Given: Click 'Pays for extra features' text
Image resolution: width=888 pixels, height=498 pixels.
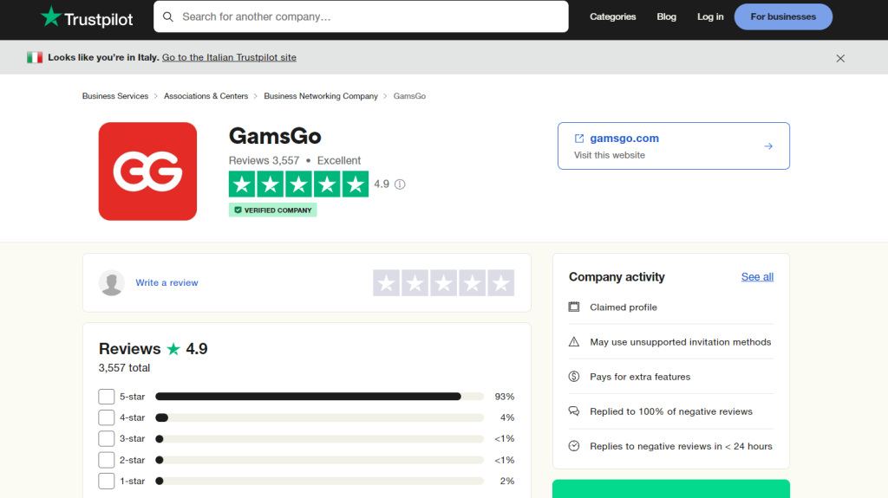Looking at the screenshot, I should [640, 377].
